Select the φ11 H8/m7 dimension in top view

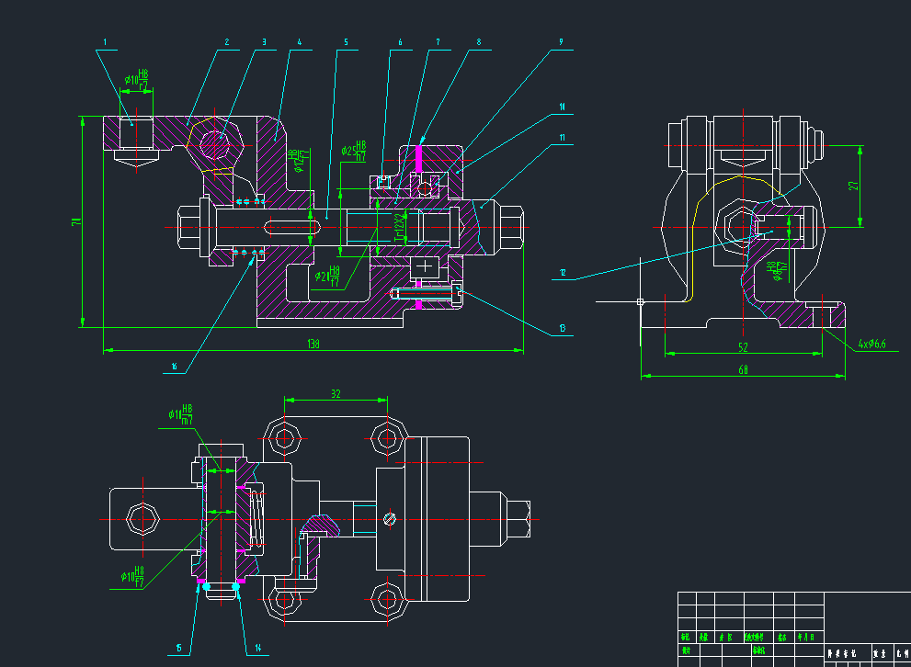181,413
